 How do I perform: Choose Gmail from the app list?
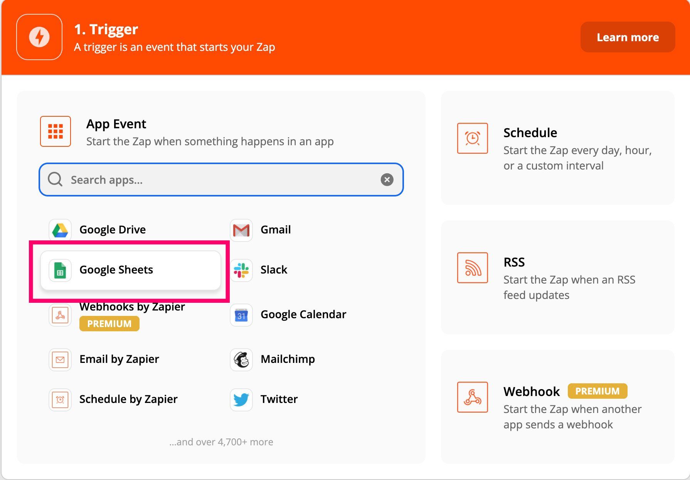point(276,230)
